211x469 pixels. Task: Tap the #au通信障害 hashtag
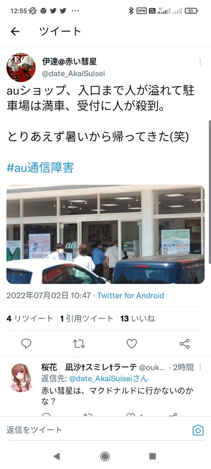(x=40, y=168)
